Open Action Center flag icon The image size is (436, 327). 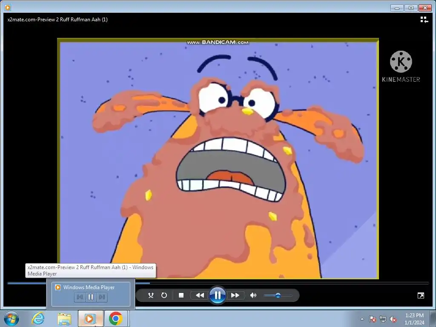point(372,319)
